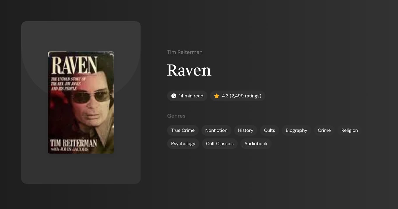Click the card containing the book cover
Screen dimensions: 398x209
81,102
